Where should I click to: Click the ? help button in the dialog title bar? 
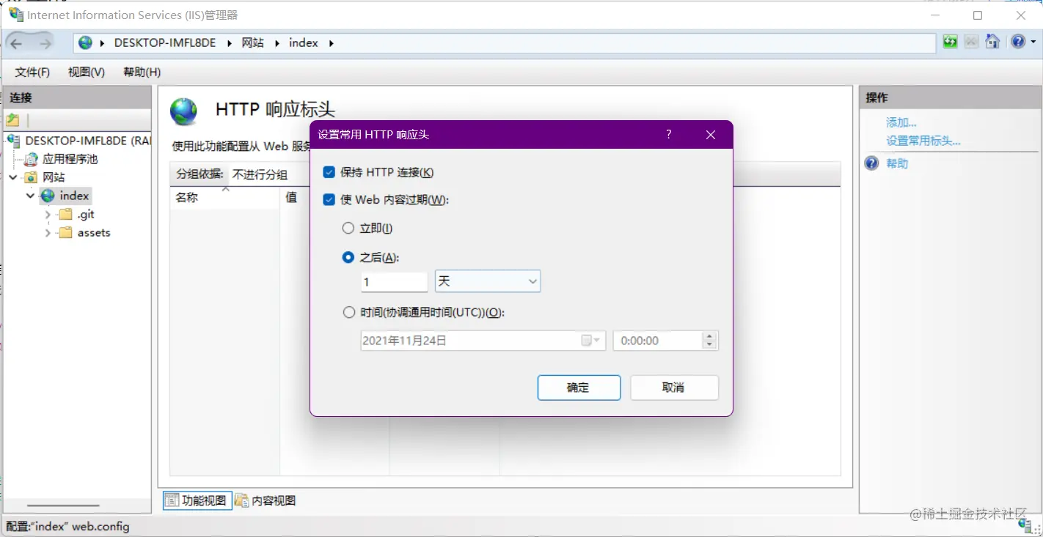(668, 135)
